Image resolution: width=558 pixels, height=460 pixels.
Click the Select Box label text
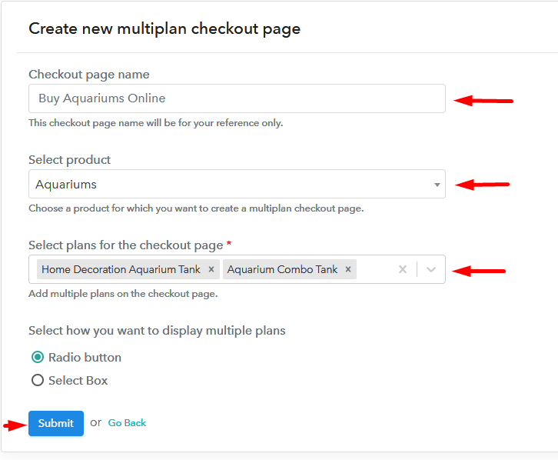78,381
